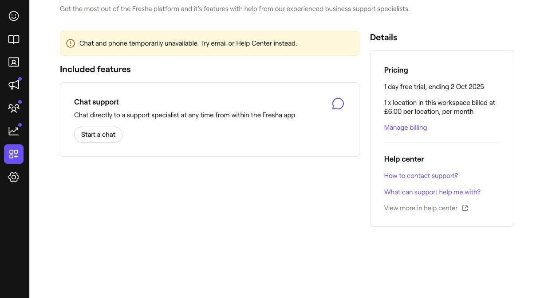Select the highlighted Add-ons grid icon

[14, 154]
